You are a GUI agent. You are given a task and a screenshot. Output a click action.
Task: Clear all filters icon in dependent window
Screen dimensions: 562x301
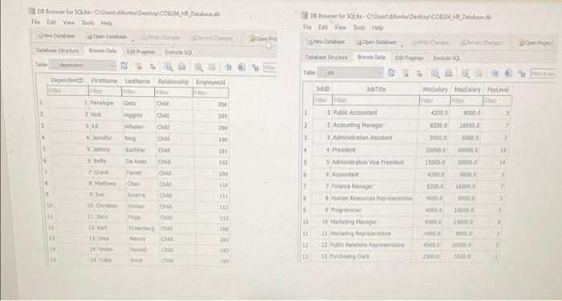click(x=138, y=66)
